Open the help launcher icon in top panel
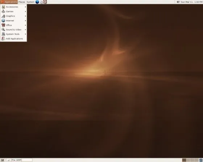 point(45,2)
